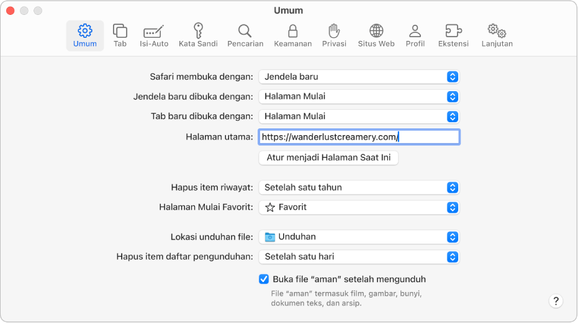Click the Halaman utama URL field
This screenshot has height=323, width=578.
[x=359, y=137]
